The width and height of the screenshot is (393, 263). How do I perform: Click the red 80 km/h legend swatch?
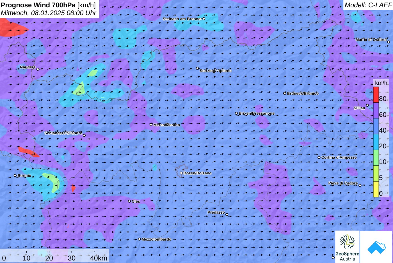376,95
